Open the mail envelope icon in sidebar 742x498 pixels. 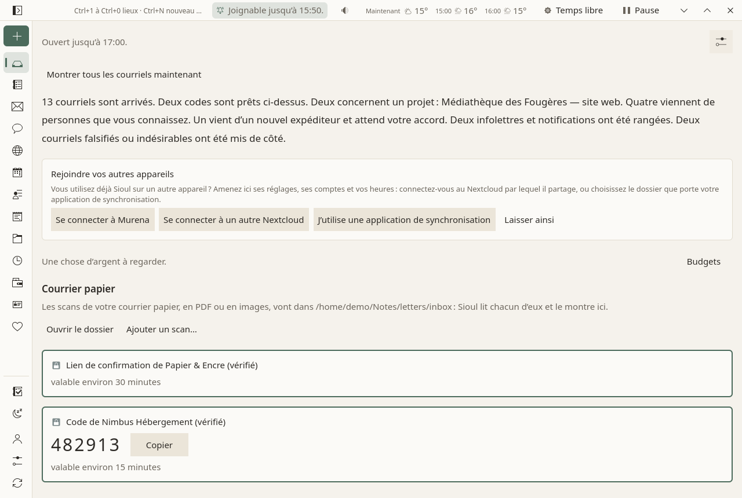(17, 107)
